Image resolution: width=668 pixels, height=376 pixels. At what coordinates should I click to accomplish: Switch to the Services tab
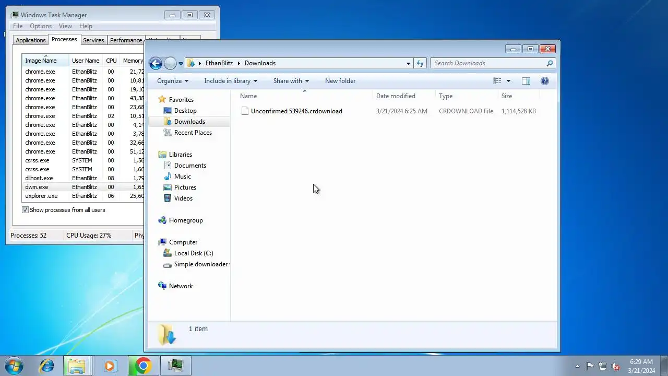tap(93, 40)
